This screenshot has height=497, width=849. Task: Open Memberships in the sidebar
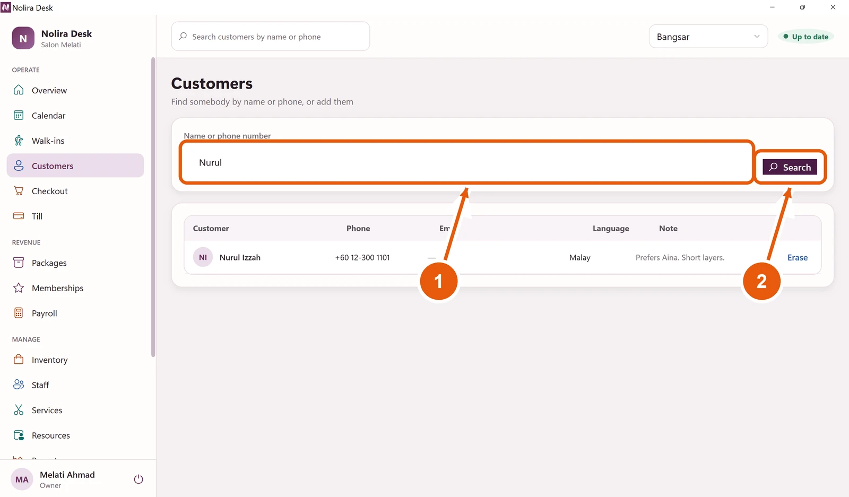(x=75, y=288)
